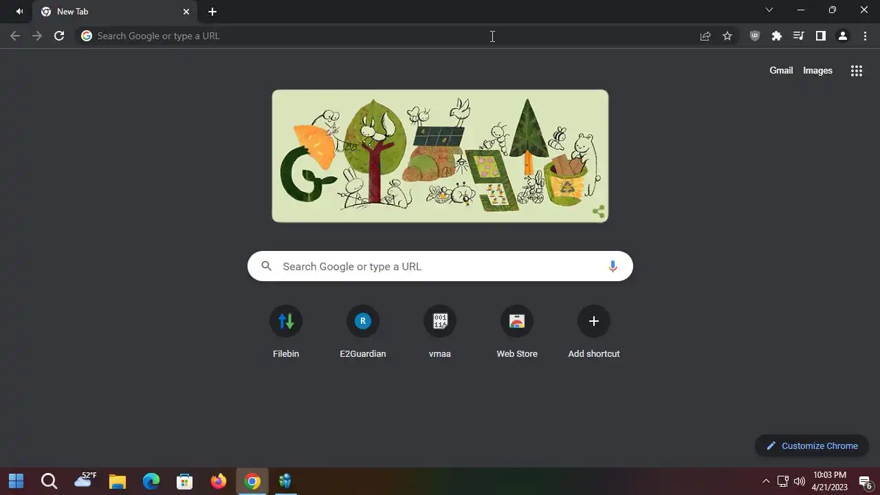The height and width of the screenshot is (495, 880).
Task: Open the E2Guardian shortcut
Action: [x=363, y=332]
